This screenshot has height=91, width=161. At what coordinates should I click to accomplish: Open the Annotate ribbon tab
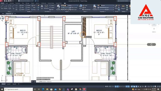[12, 3]
